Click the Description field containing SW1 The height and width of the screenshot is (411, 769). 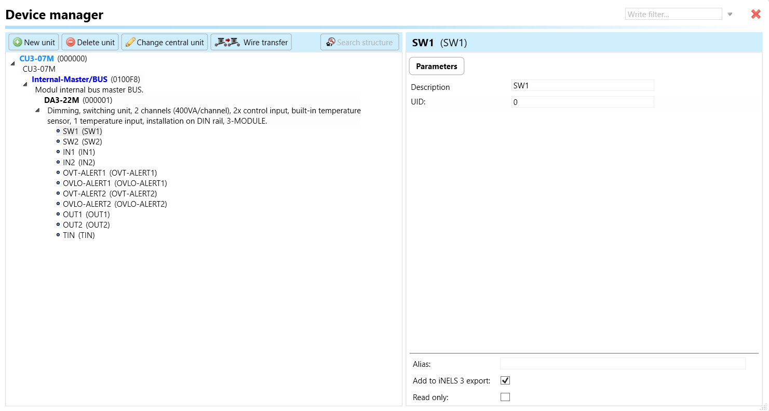coord(582,85)
